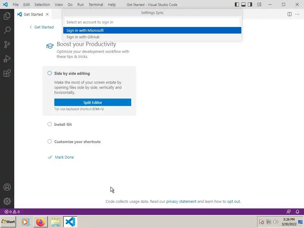Open the Help menu
Image resolution: width=304 pixels, height=228 pixels.
[112, 4]
